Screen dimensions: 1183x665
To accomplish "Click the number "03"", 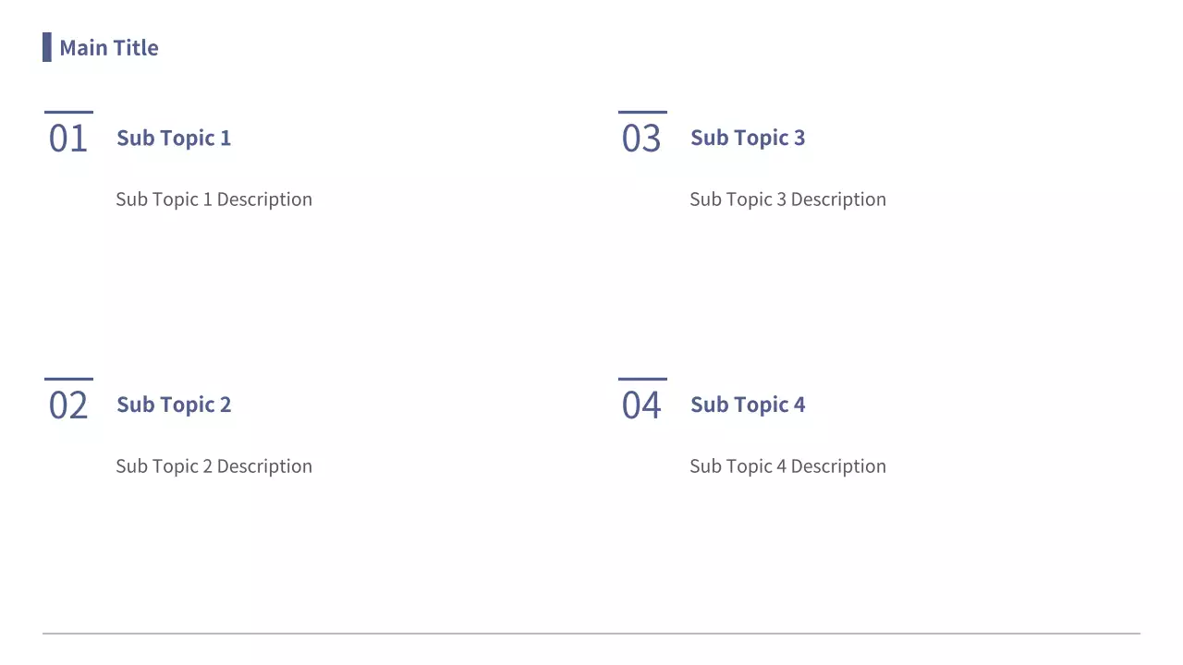I will (x=641, y=139).
